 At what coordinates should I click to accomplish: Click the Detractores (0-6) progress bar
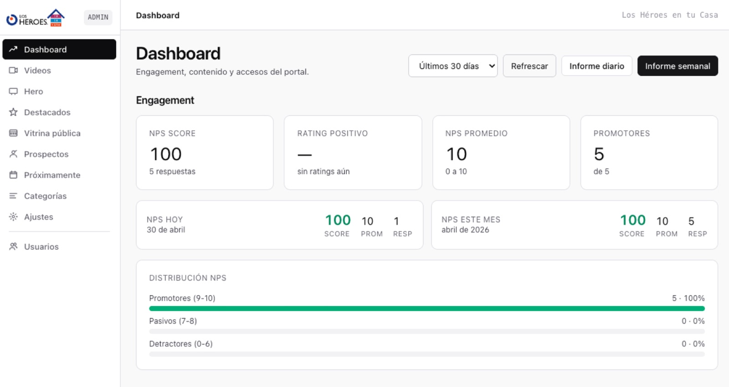(x=427, y=354)
